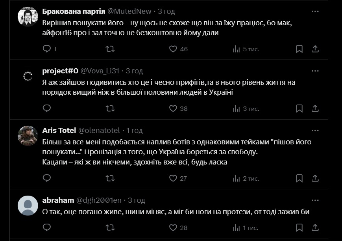Open the @olenatotel profile link

coord(100,131)
